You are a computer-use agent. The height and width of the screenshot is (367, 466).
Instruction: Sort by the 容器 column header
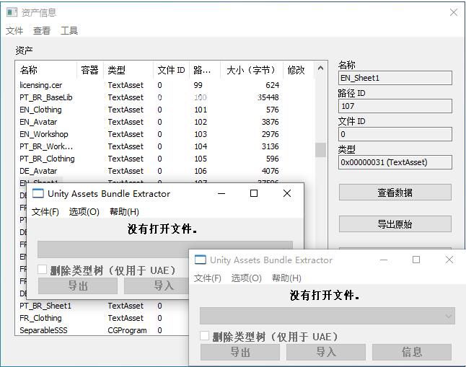click(x=90, y=70)
